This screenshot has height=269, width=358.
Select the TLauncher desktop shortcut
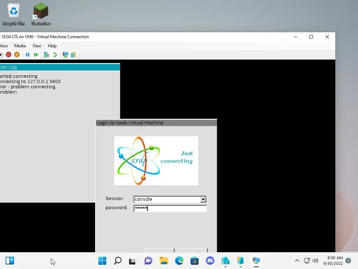click(41, 14)
